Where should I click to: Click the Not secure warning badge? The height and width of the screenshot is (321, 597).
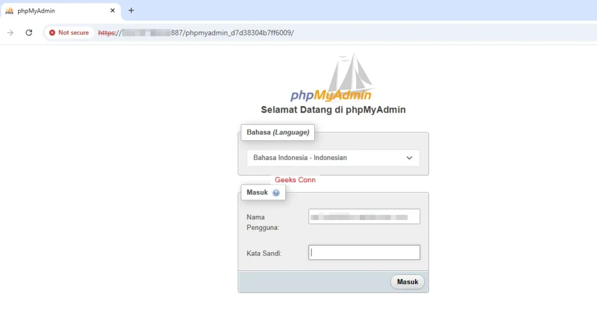point(69,33)
